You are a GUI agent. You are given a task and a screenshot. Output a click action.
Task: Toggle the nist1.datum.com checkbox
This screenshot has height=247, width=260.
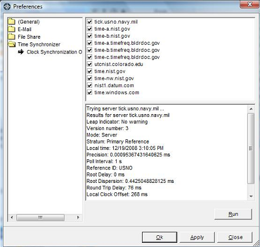89,85
